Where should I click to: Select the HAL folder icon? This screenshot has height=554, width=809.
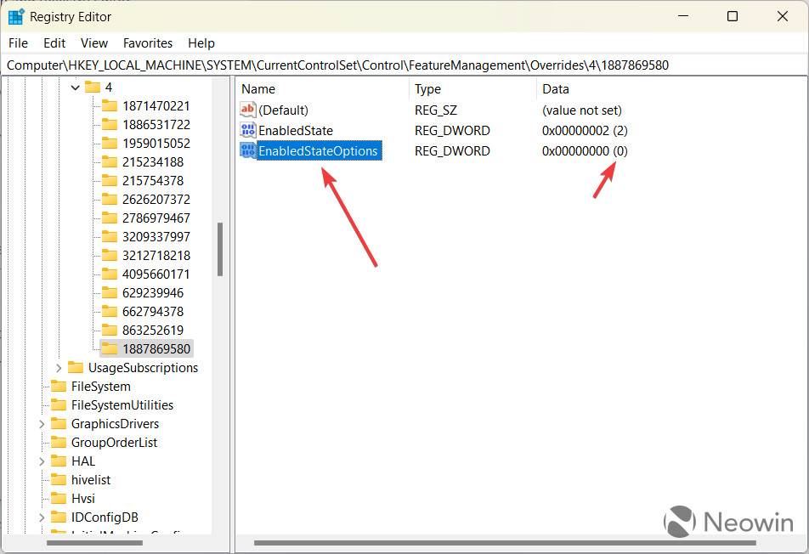pyautogui.click(x=59, y=461)
